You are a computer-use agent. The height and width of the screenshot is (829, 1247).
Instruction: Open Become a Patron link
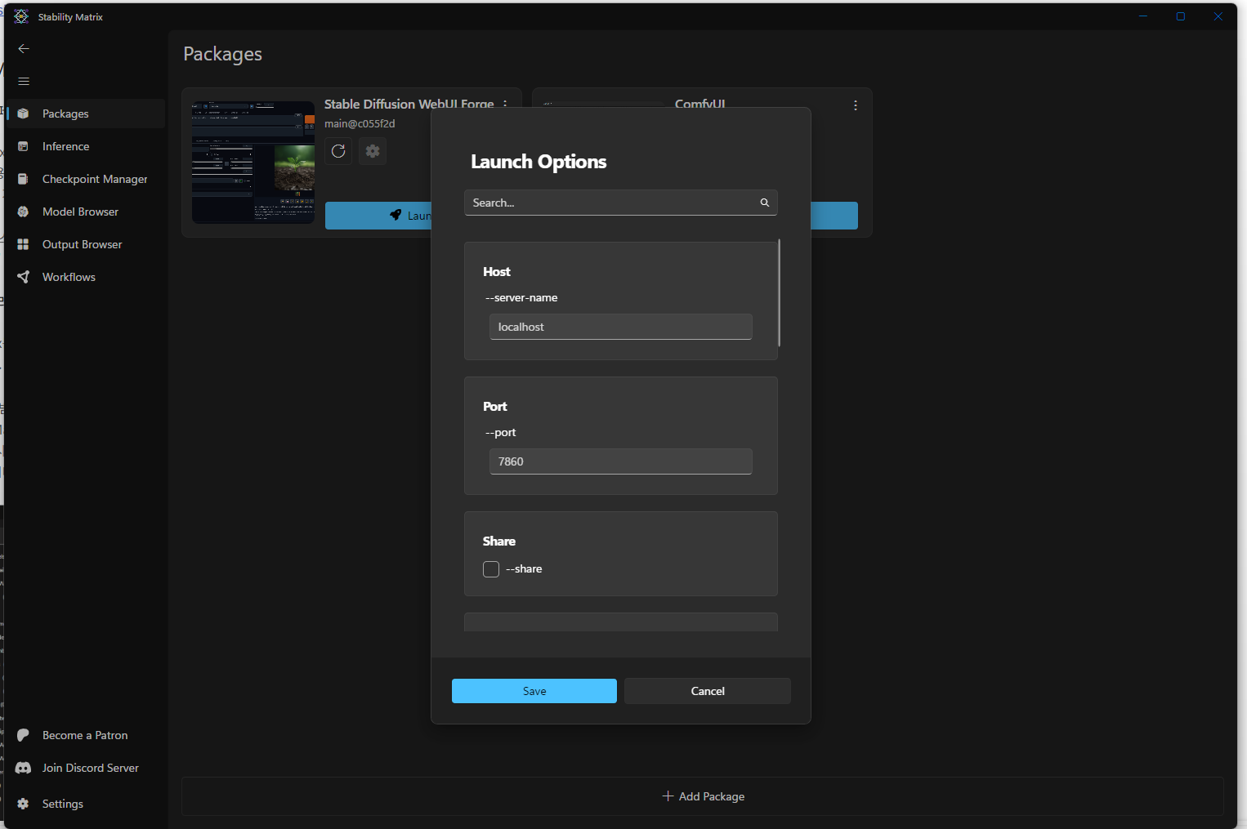86,735
